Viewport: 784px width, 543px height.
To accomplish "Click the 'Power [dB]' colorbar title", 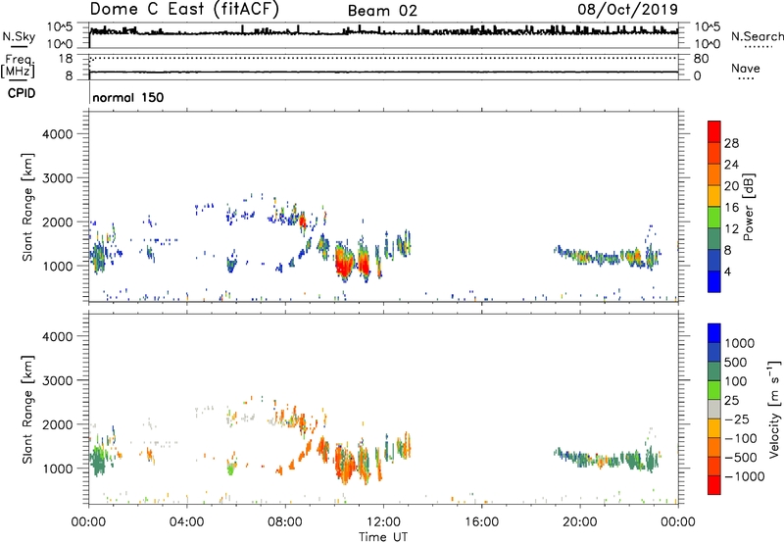I will click(748, 207).
